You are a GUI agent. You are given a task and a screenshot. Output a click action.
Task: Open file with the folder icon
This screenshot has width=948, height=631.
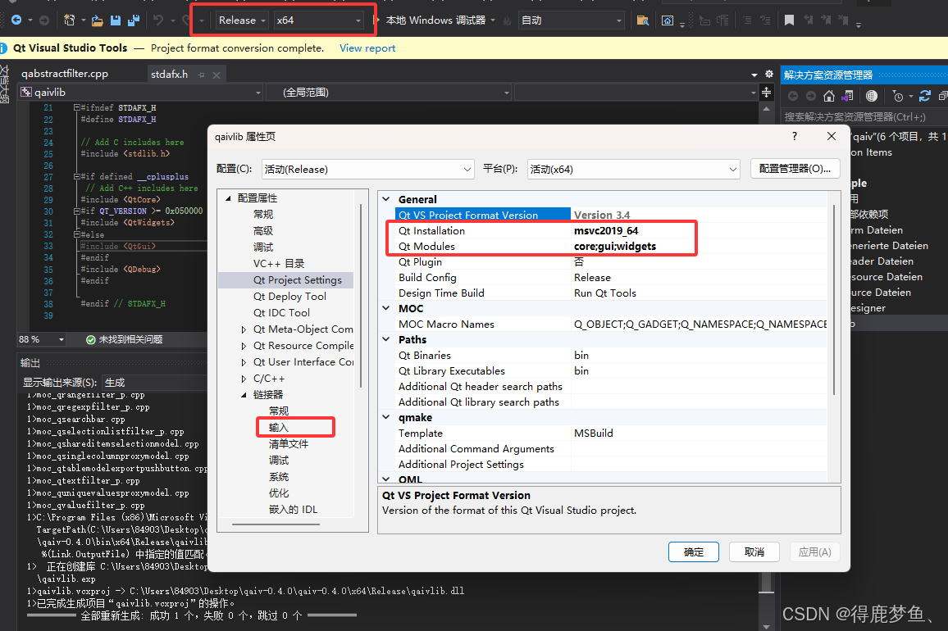point(97,20)
